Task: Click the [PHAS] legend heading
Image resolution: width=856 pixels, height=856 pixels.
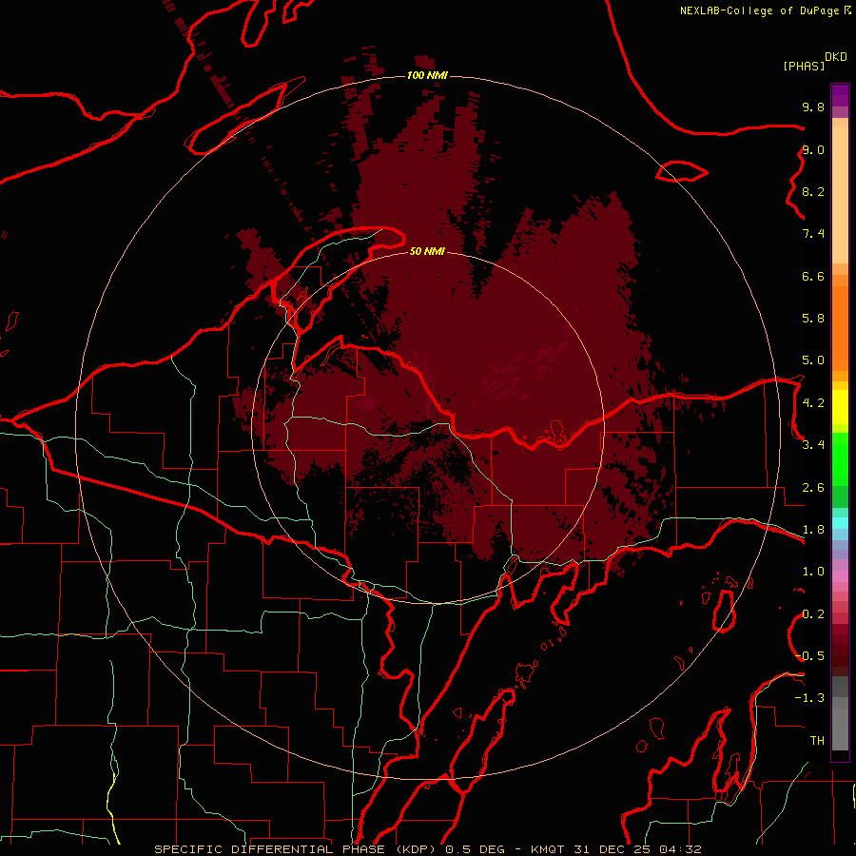Action: pos(804,66)
